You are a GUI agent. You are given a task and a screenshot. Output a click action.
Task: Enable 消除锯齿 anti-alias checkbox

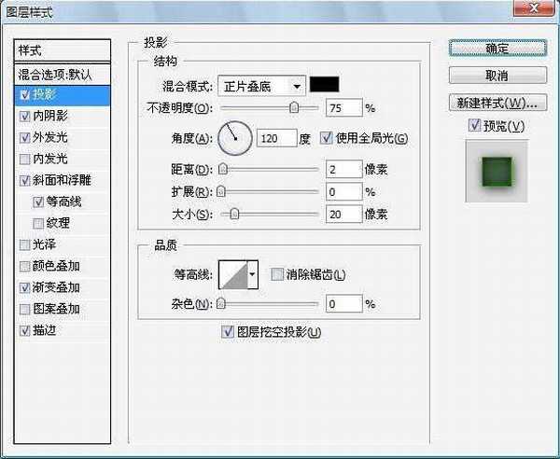tap(276, 274)
